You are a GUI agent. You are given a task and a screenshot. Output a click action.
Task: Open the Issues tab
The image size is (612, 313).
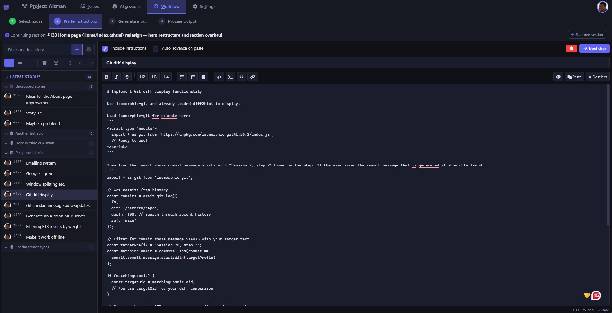(89, 7)
